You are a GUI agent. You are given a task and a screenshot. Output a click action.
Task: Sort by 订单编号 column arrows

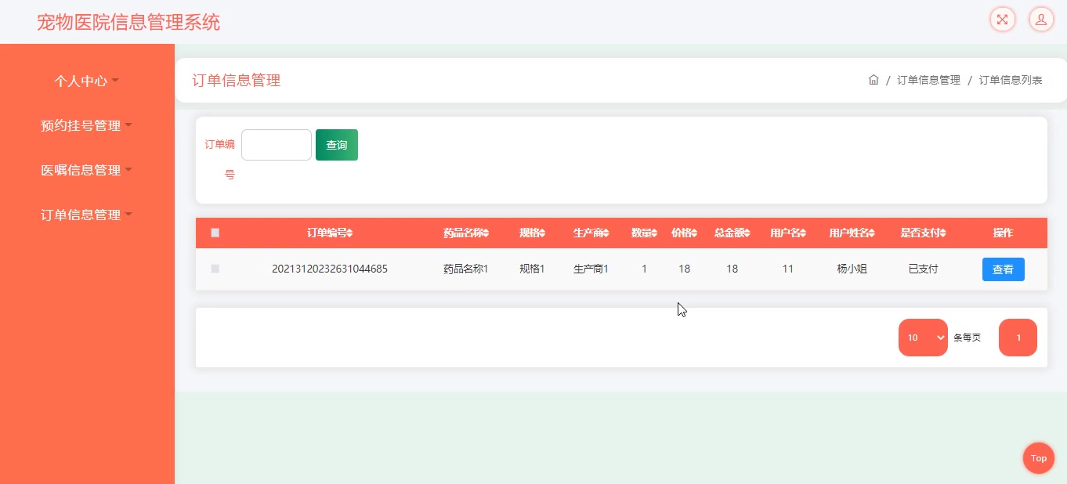tap(350, 233)
